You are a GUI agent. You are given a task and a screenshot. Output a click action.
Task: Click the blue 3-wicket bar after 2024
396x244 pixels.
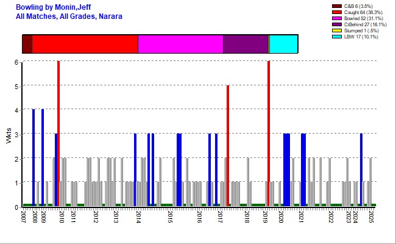point(361,170)
